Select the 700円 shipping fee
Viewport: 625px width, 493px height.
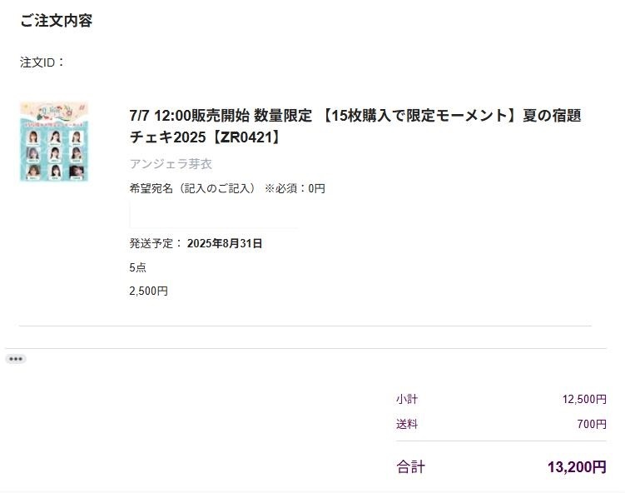[592, 424]
